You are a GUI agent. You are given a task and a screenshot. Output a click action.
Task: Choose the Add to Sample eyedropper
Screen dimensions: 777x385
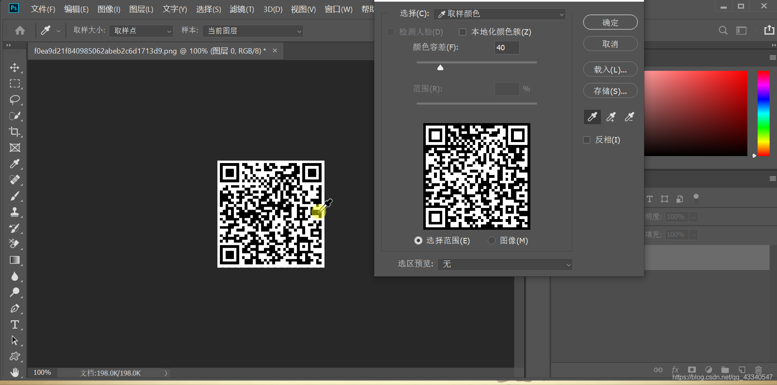pos(611,117)
